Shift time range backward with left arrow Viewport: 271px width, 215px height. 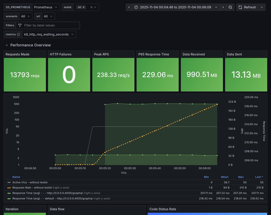coord(129,7)
